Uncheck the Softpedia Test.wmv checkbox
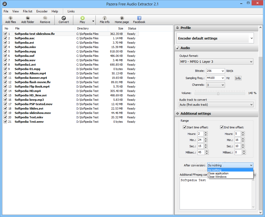Screen dimensions: 265x217 5,121
